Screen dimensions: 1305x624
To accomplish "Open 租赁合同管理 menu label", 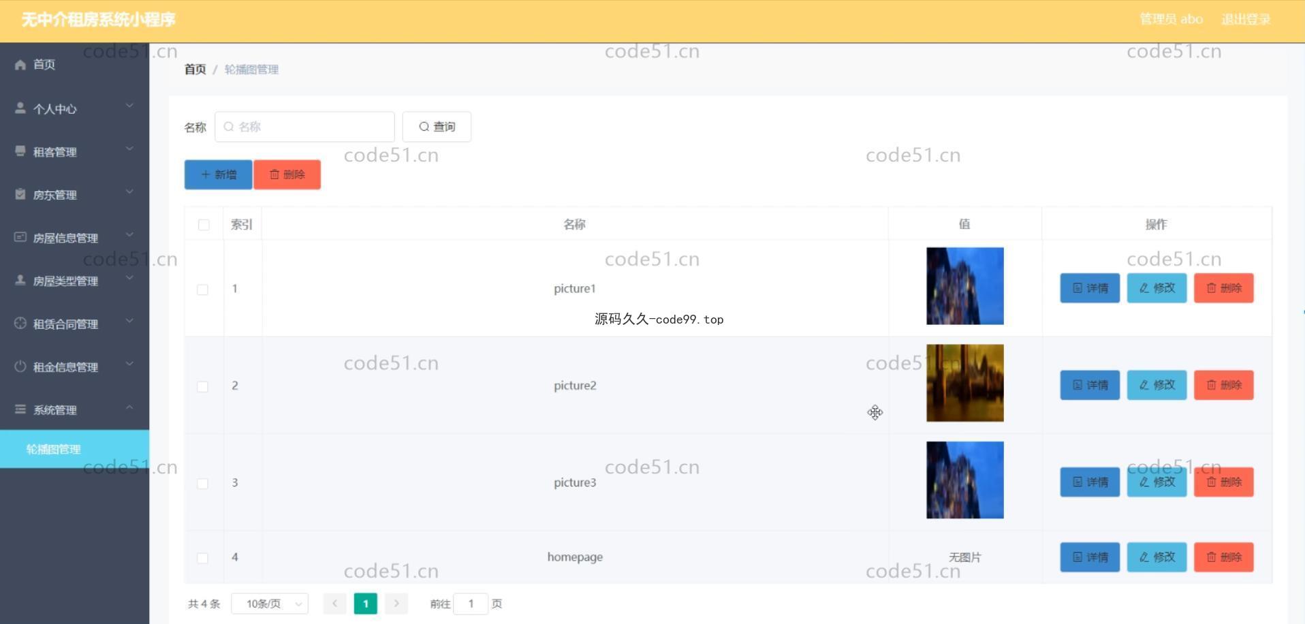I will [x=66, y=324].
